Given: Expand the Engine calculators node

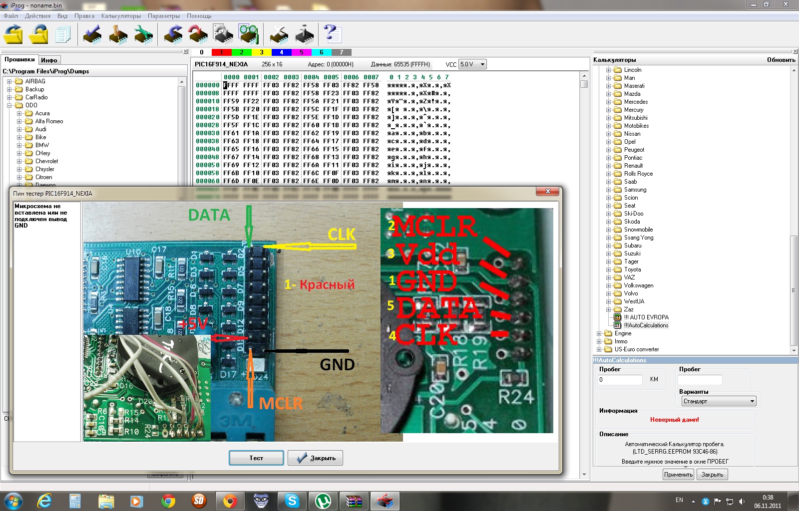Looking at the screenshot, I should point(599,333).
